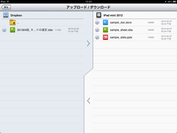This screenshot has height=133, width=177.
Task: Tap the 戻る back button
Action: (6, 7)
